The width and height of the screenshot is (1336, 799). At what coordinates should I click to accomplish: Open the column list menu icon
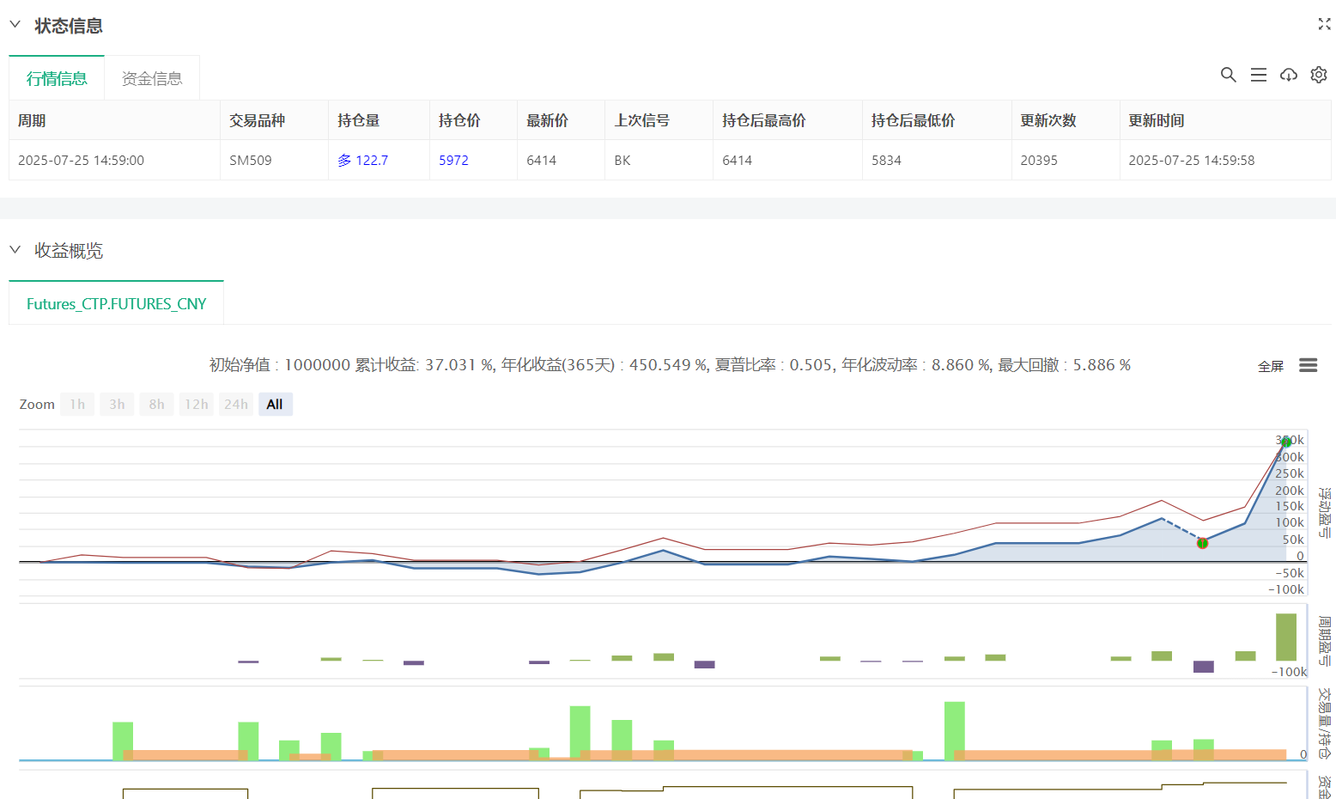coord(1259,75)
